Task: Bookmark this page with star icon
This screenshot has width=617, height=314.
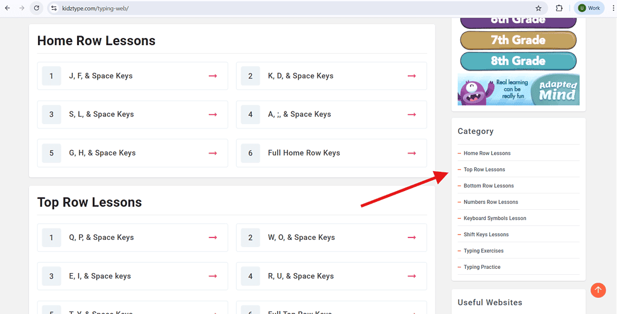Action: [x=538, y=8]
